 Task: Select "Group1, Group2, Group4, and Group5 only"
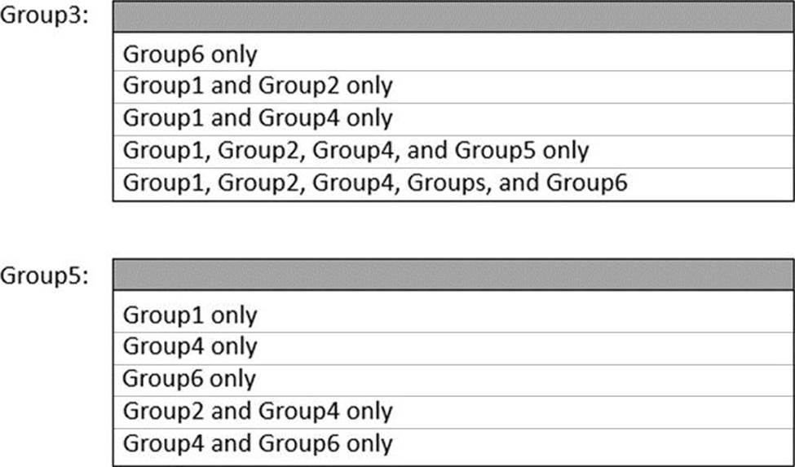coord(356,151)
